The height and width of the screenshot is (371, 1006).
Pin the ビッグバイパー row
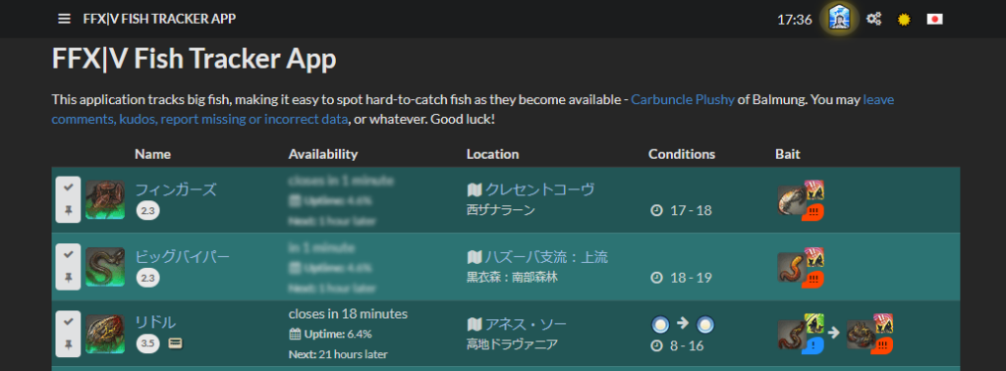(69, 278)
